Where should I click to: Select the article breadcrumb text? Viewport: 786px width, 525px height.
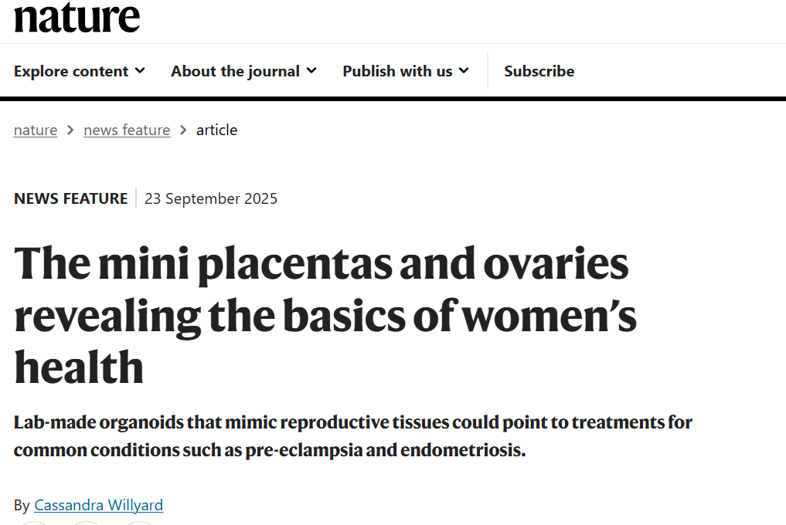216,130
